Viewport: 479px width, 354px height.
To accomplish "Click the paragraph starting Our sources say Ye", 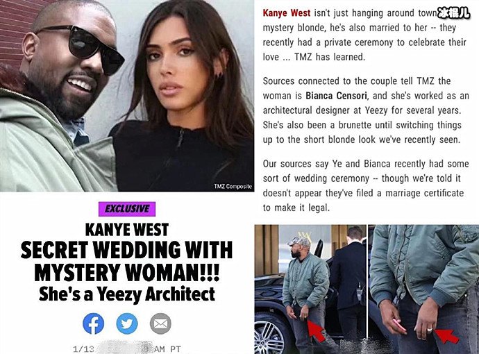I will 366,186.
